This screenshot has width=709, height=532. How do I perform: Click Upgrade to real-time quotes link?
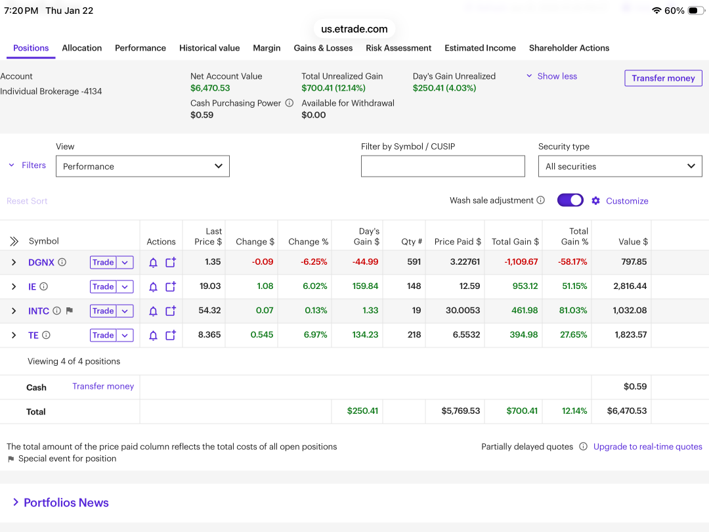click(647, 447)
